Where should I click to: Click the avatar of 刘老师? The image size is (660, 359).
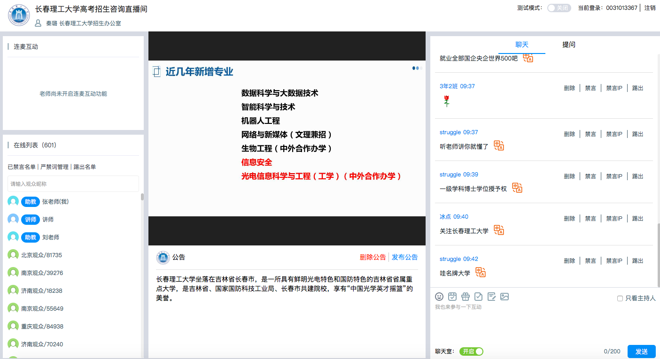(13, 237)
